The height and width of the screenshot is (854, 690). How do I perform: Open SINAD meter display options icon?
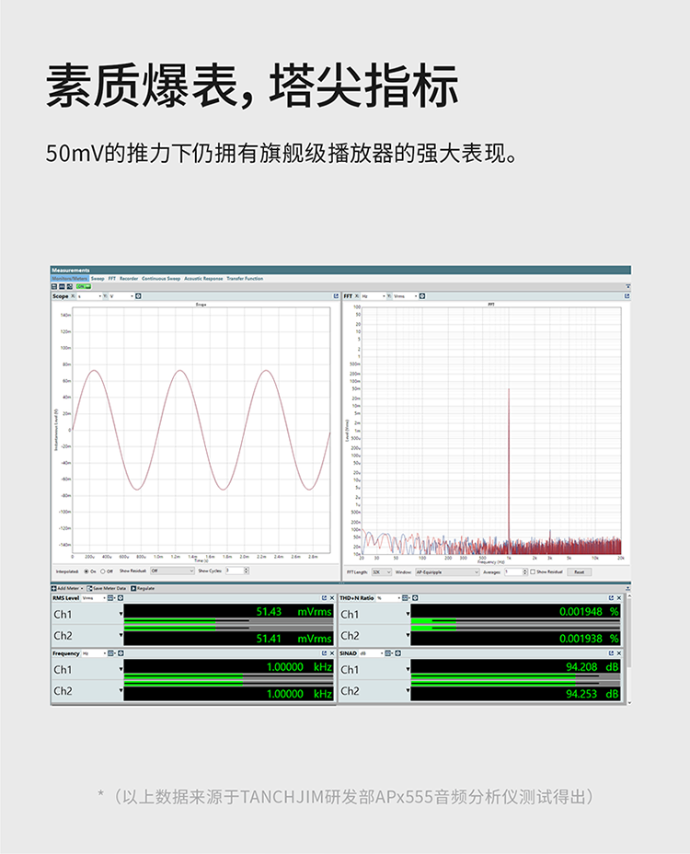[388, 653]
